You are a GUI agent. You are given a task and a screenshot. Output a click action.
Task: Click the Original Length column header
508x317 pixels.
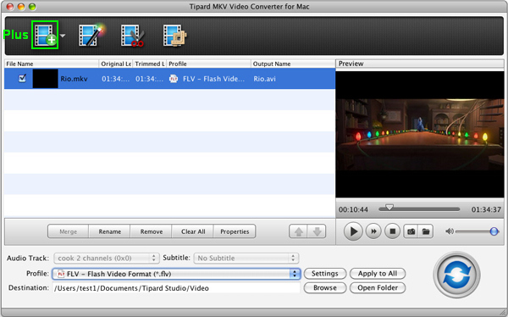115,64
